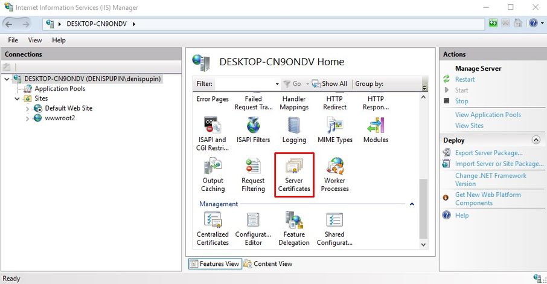Open the View menu

(35, 40)
